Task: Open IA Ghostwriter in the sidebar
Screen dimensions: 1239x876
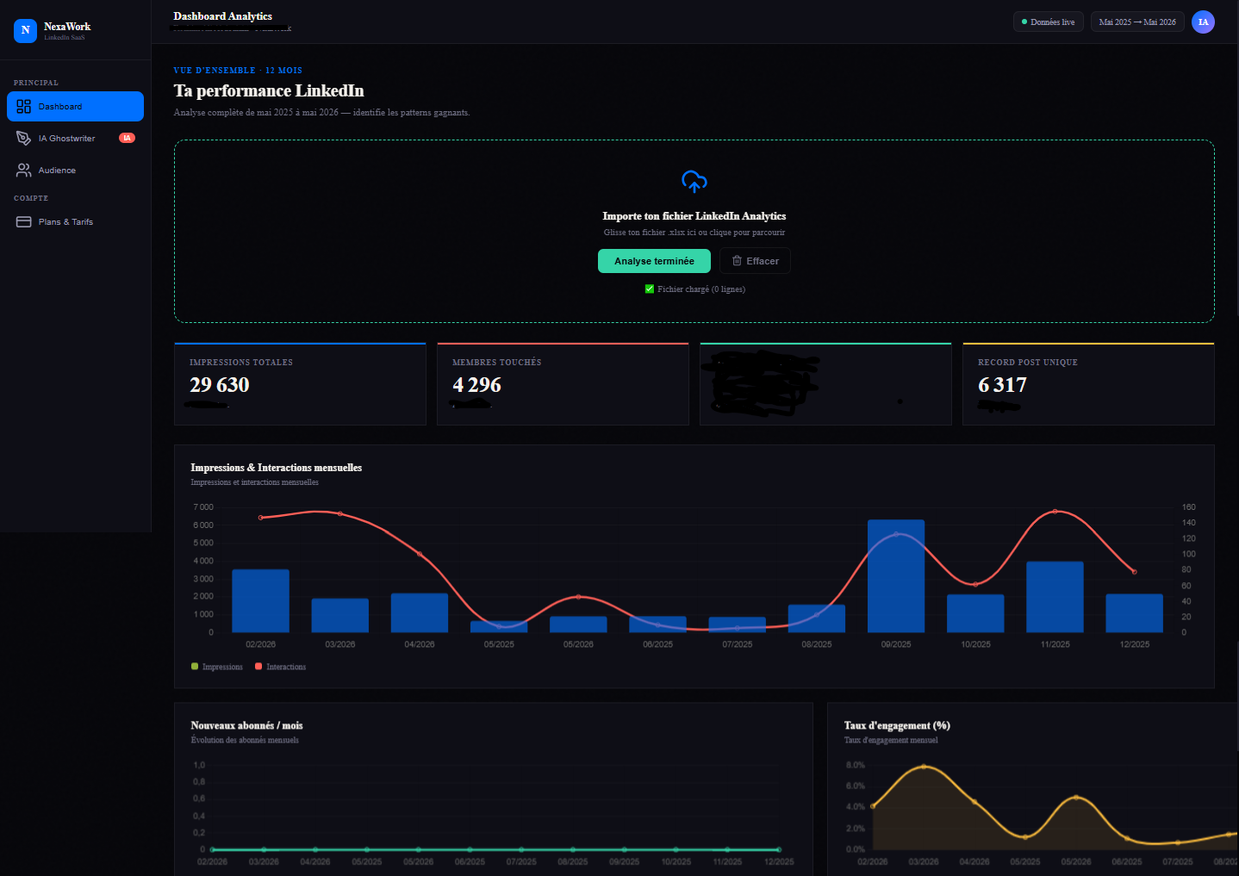Action: tap(75, 138)
